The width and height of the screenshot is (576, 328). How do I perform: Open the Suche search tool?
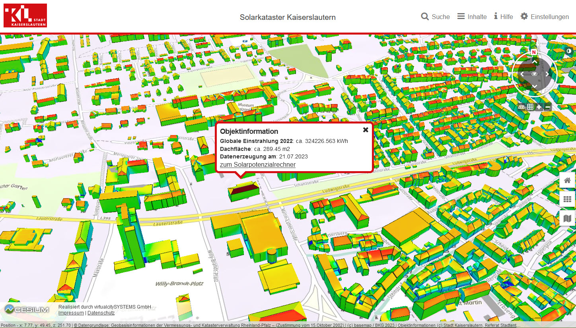pos(435,17)
